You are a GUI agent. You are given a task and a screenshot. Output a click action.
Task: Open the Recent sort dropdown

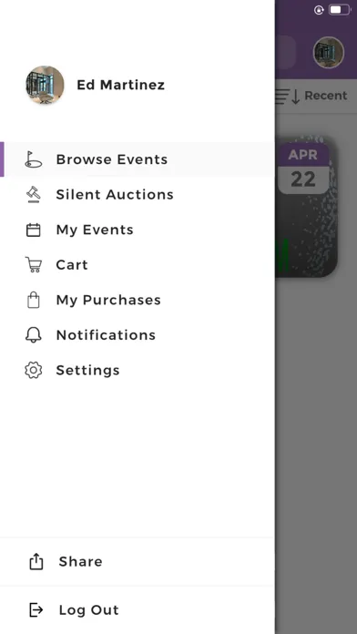(311, 96)
